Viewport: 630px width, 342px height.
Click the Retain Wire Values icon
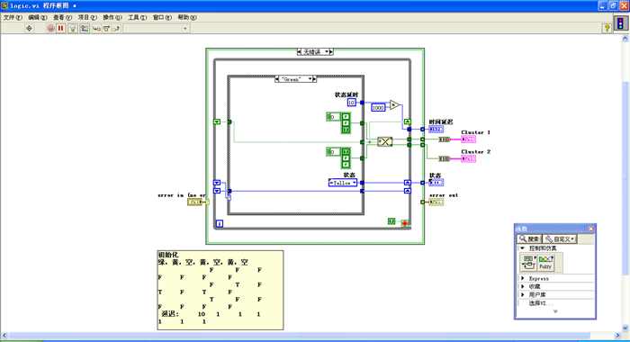(85, 29)
